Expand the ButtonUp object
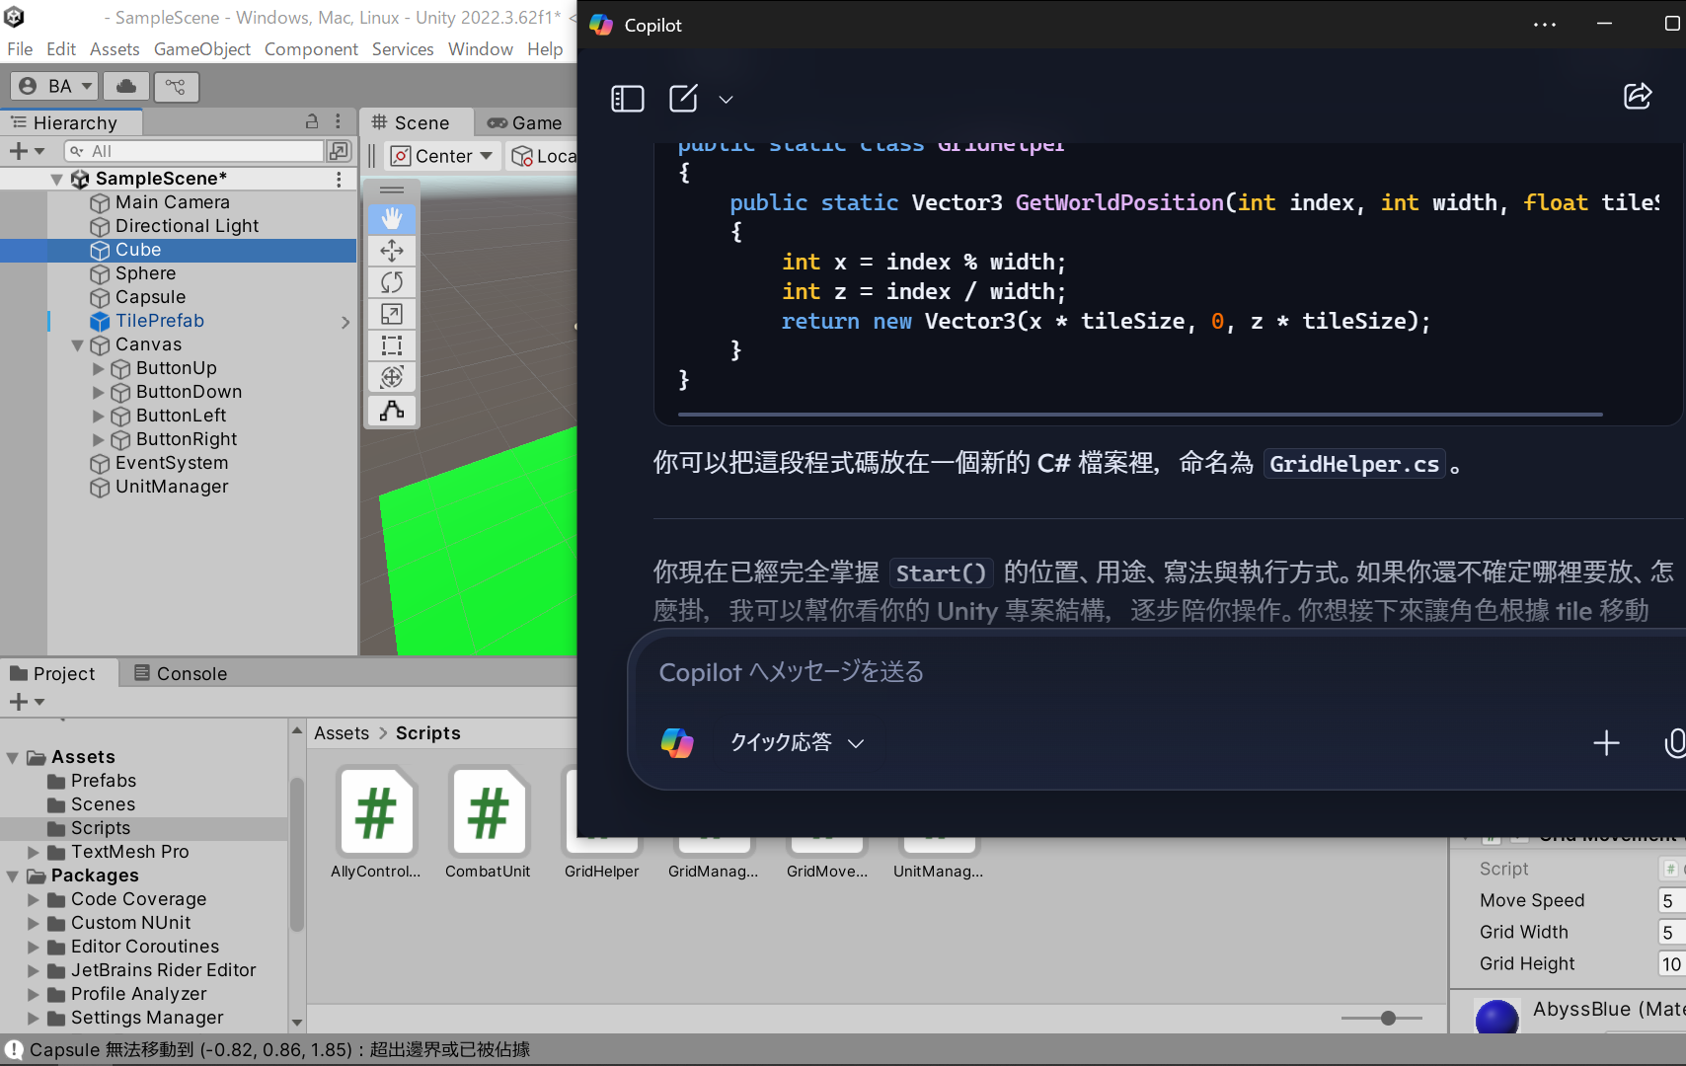Image resolution: width=1686 pixels, height=1066 pixels. click(x=98, y=369)
